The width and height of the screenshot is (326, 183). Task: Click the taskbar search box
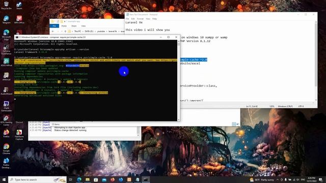click(37, 179)
